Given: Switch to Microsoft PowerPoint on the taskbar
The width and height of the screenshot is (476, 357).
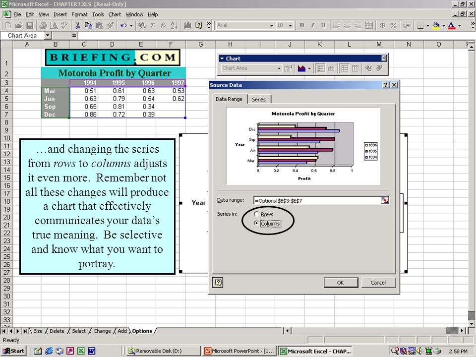Looking at the screenshot, I should coord(239,351).
